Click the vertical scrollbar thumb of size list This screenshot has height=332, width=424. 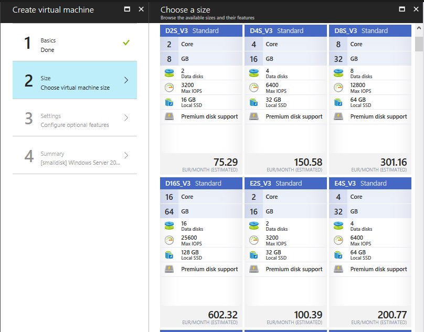click(x=419, y=44)
